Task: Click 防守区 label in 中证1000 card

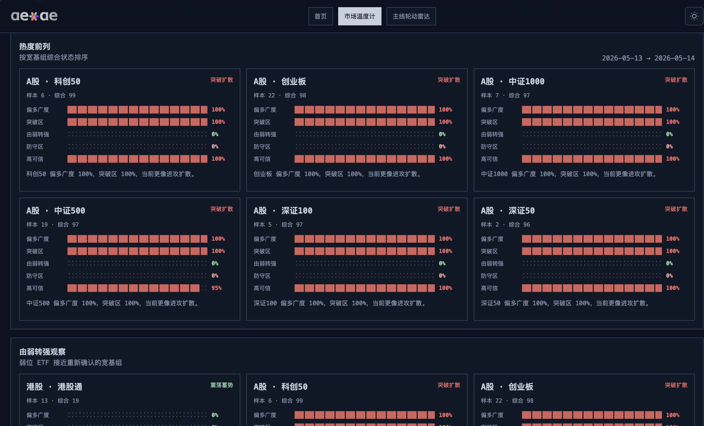Action: coord(489,147)
